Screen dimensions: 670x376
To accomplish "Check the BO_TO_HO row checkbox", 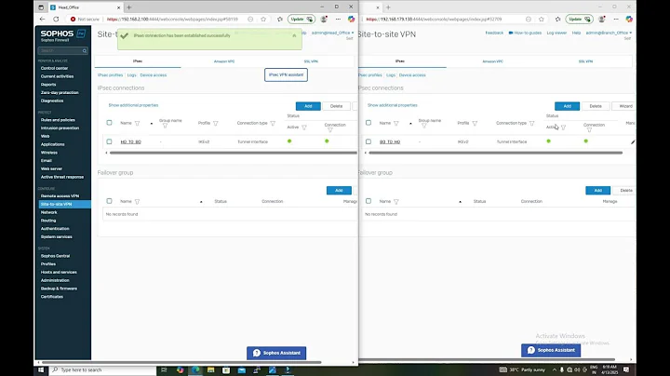I will click(368, 141).
